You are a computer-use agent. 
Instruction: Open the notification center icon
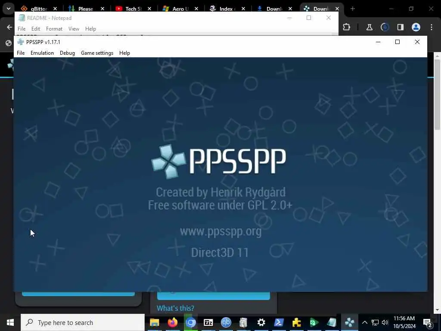click(x=427, y=322)
